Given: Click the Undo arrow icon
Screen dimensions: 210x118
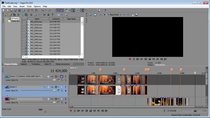Looking at the screenshot, I should (x=42, y=10).
